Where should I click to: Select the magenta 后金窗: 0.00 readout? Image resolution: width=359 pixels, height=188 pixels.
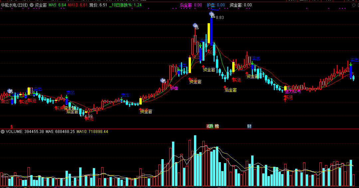[191, 5]
